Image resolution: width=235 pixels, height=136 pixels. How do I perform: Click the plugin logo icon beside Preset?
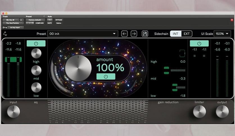click(5, 34)
